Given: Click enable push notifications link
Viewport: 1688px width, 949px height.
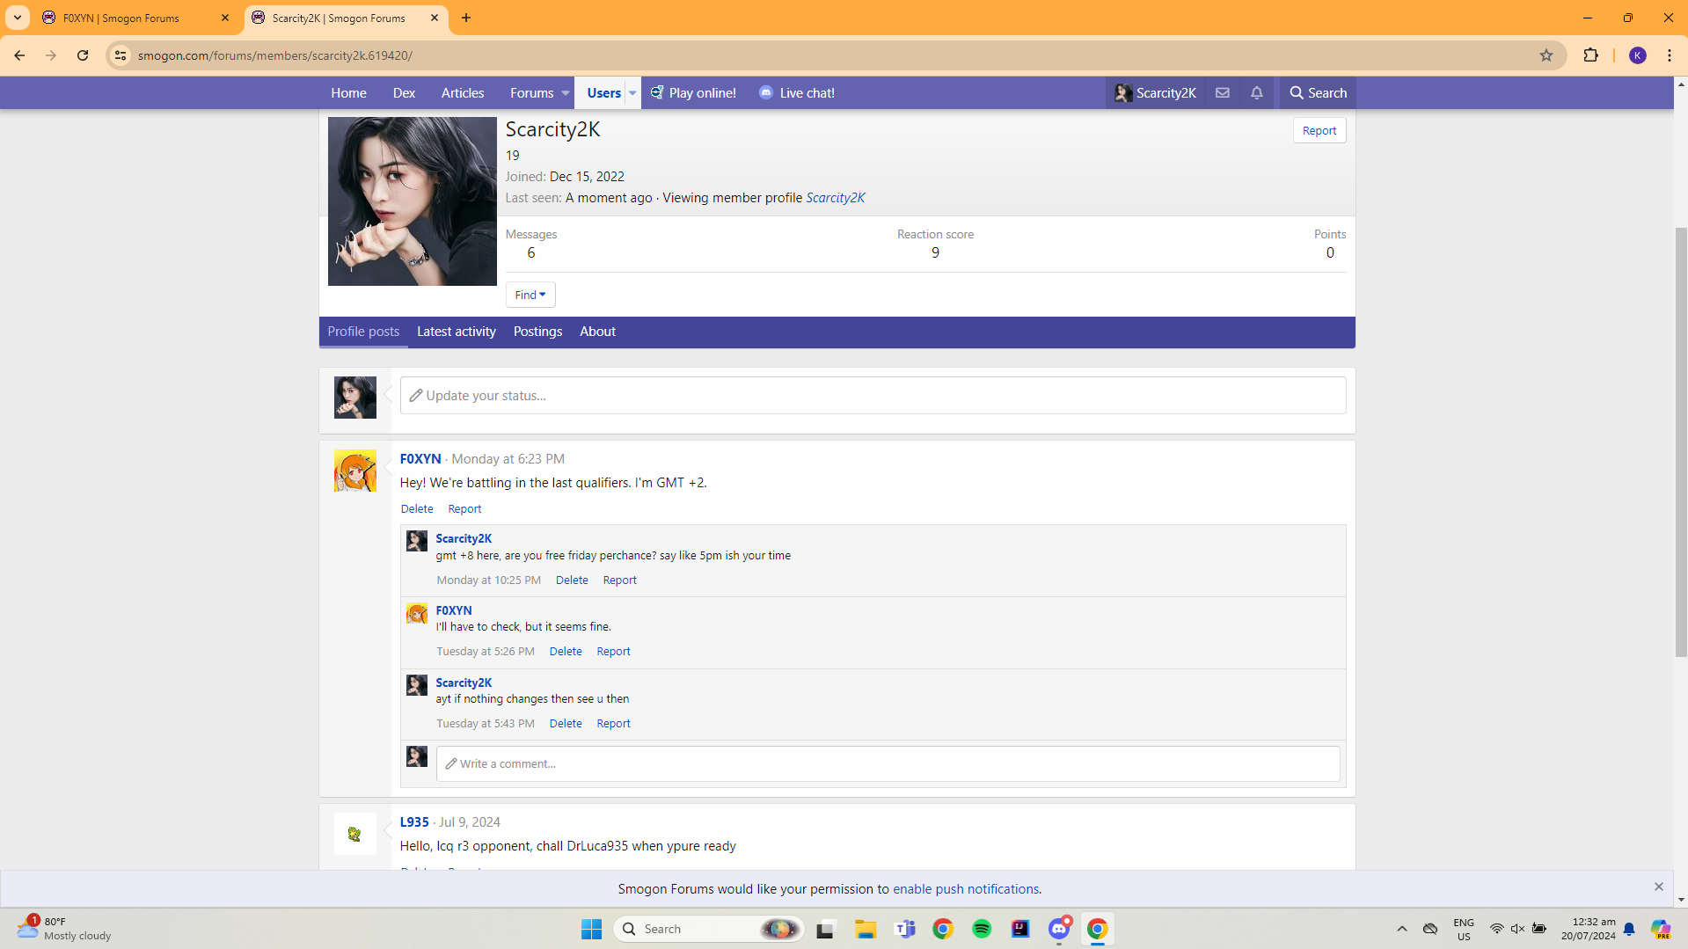Looking at the screenshot, I should (965, 888).
